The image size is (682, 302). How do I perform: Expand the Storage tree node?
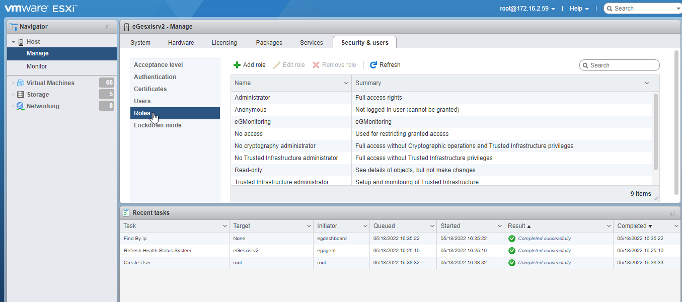(14, 95)
